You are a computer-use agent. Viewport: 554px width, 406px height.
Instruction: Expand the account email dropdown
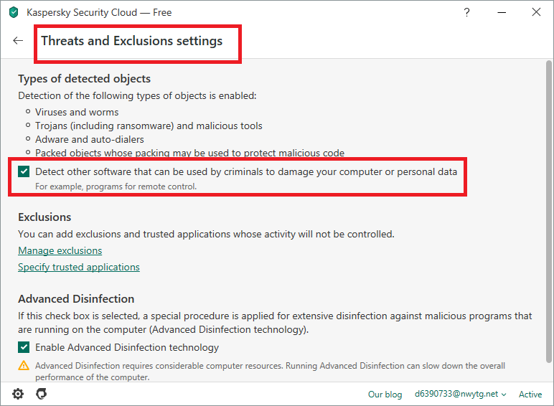[x=460, y=395]
